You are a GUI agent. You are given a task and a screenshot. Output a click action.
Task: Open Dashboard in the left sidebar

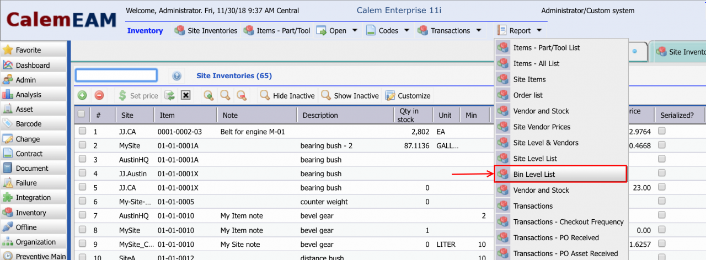click(x=34, y=65)
